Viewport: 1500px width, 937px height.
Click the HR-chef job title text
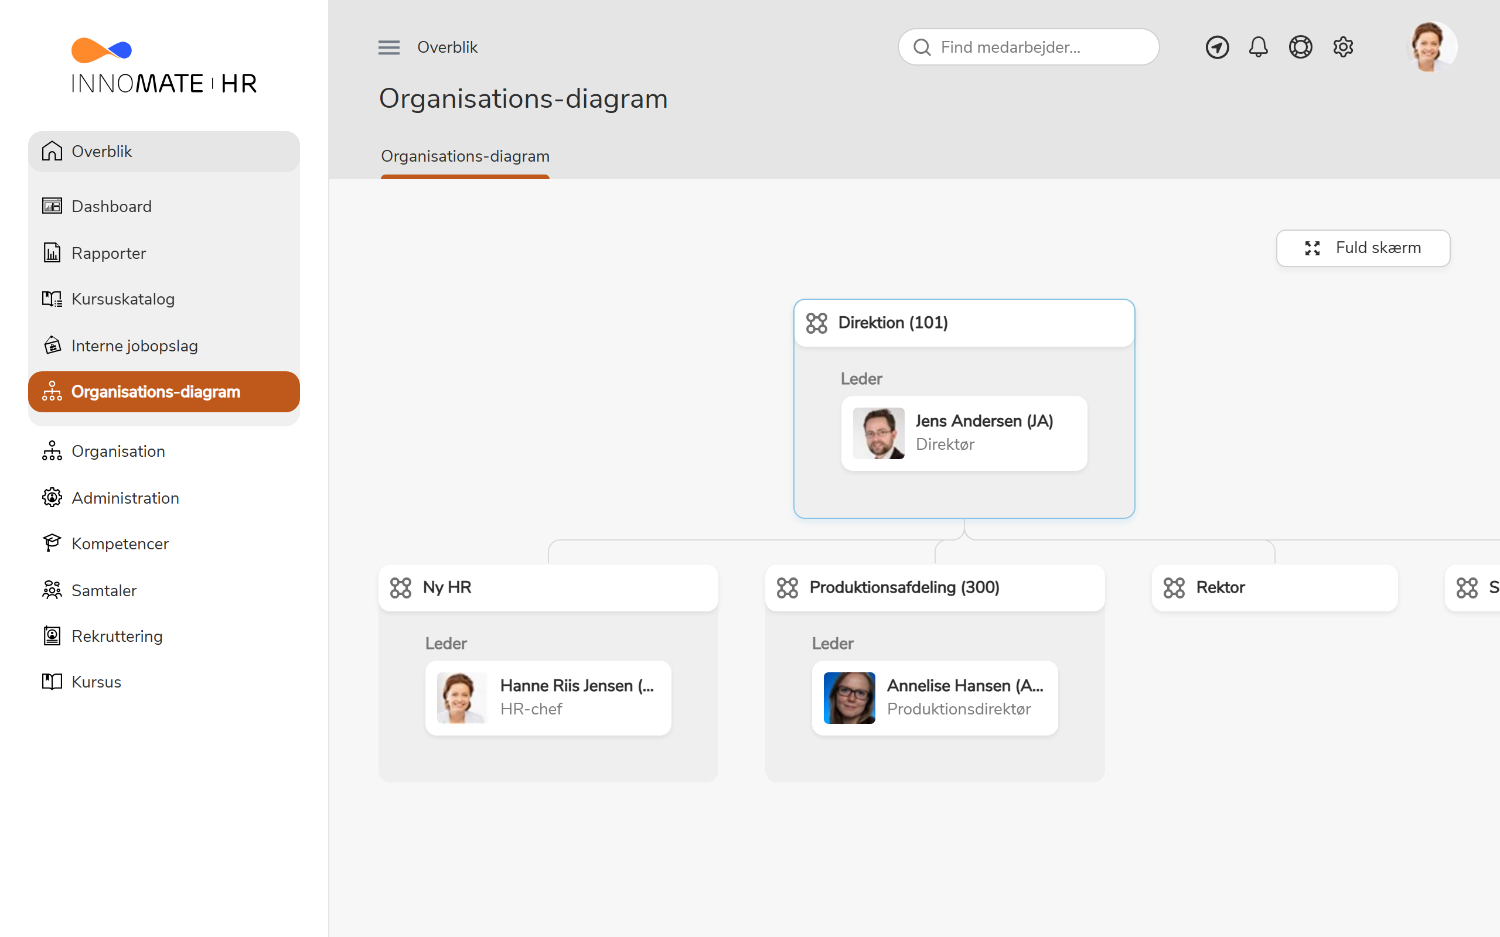pos(531,709)
